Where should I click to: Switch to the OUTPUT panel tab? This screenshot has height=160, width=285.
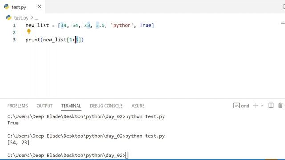[x=45, y=106]
